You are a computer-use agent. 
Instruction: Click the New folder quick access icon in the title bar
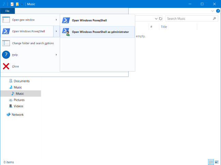[x=17, y=4]
